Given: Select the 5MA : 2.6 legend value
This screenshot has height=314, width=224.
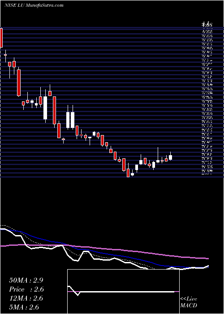Looking at the screenshot, I should 24,307.
